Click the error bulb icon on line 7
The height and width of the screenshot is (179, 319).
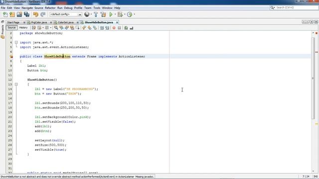(x=11, y=56)
